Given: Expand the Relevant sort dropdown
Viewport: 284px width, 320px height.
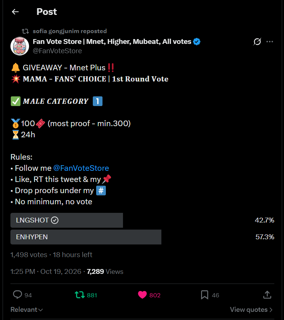Looking at the screenshot, I should pyautogui.click(x=26, y=310).
